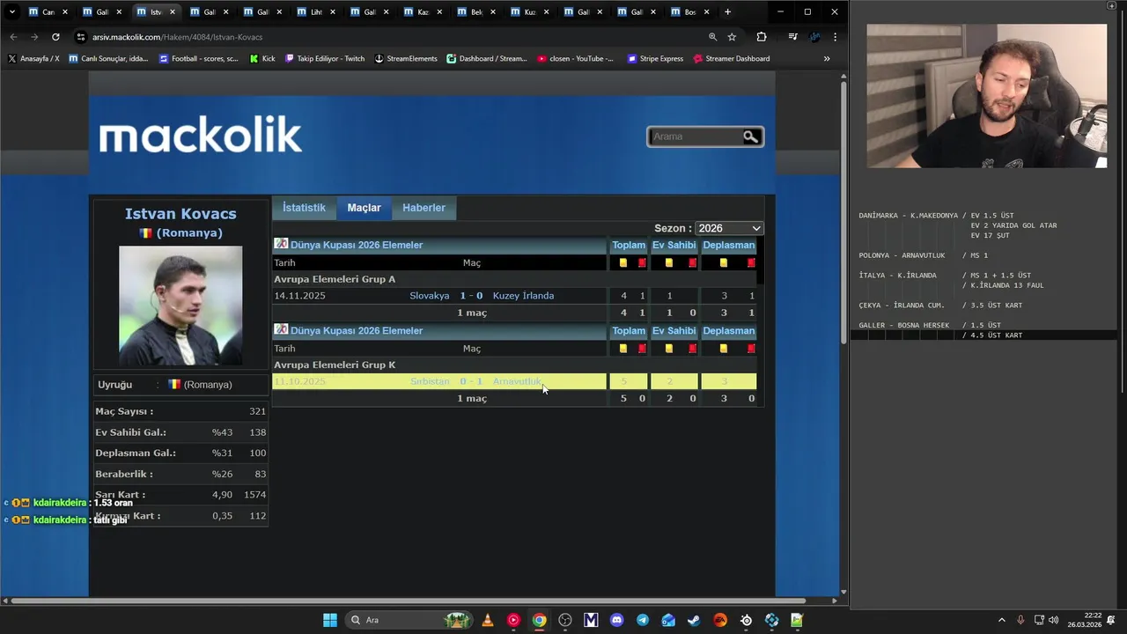The image size is (1127, 634).
Task: Click the Istvan Kovacs referee photo
Action: click(x=180, y=305)
